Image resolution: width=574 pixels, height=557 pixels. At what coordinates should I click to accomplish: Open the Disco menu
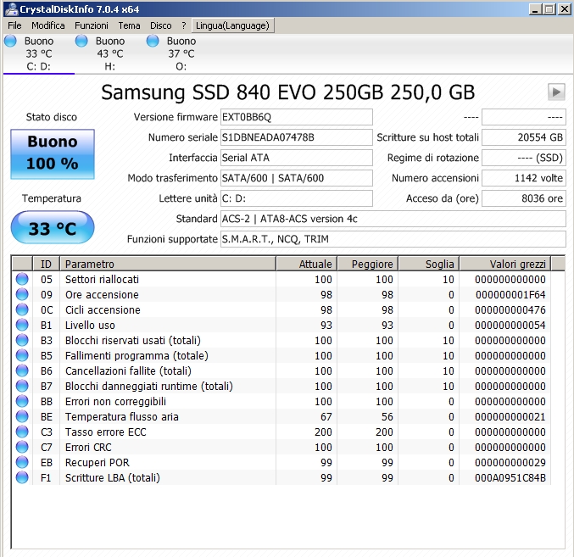click(x=161, y=25)
